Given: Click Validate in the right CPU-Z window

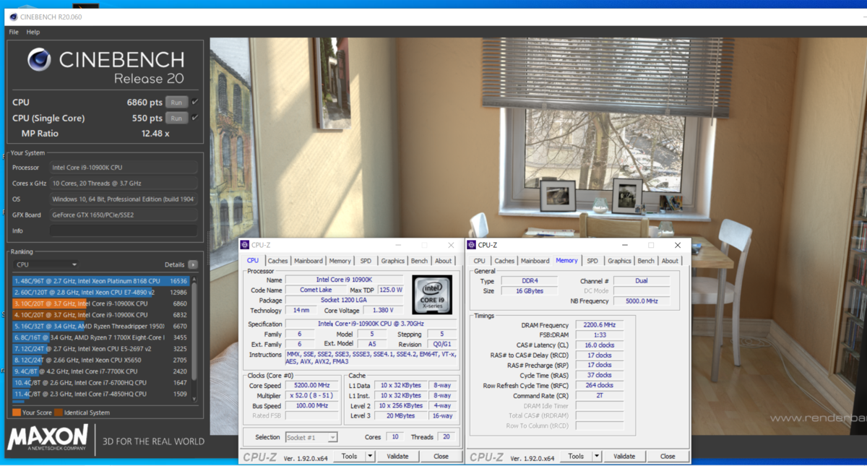Looking at the screenshot, I should click(625, 456).
